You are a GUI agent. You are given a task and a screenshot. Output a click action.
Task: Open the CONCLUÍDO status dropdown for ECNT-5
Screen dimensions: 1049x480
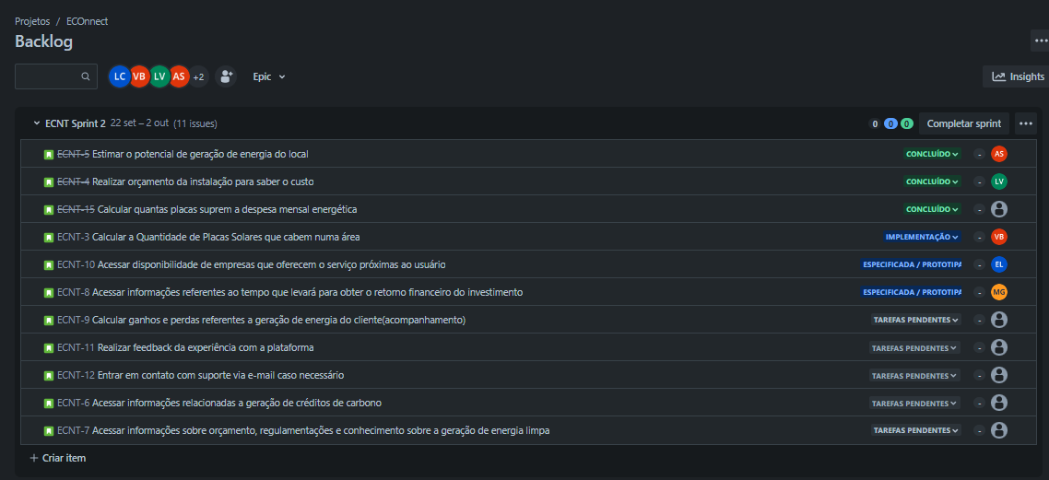click(932, 155)
